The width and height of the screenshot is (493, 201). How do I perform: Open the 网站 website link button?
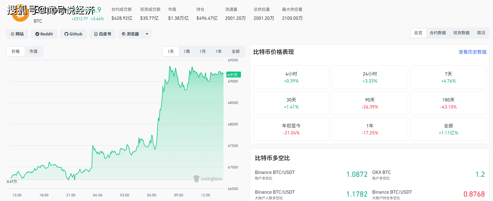(x=17, y=34)
